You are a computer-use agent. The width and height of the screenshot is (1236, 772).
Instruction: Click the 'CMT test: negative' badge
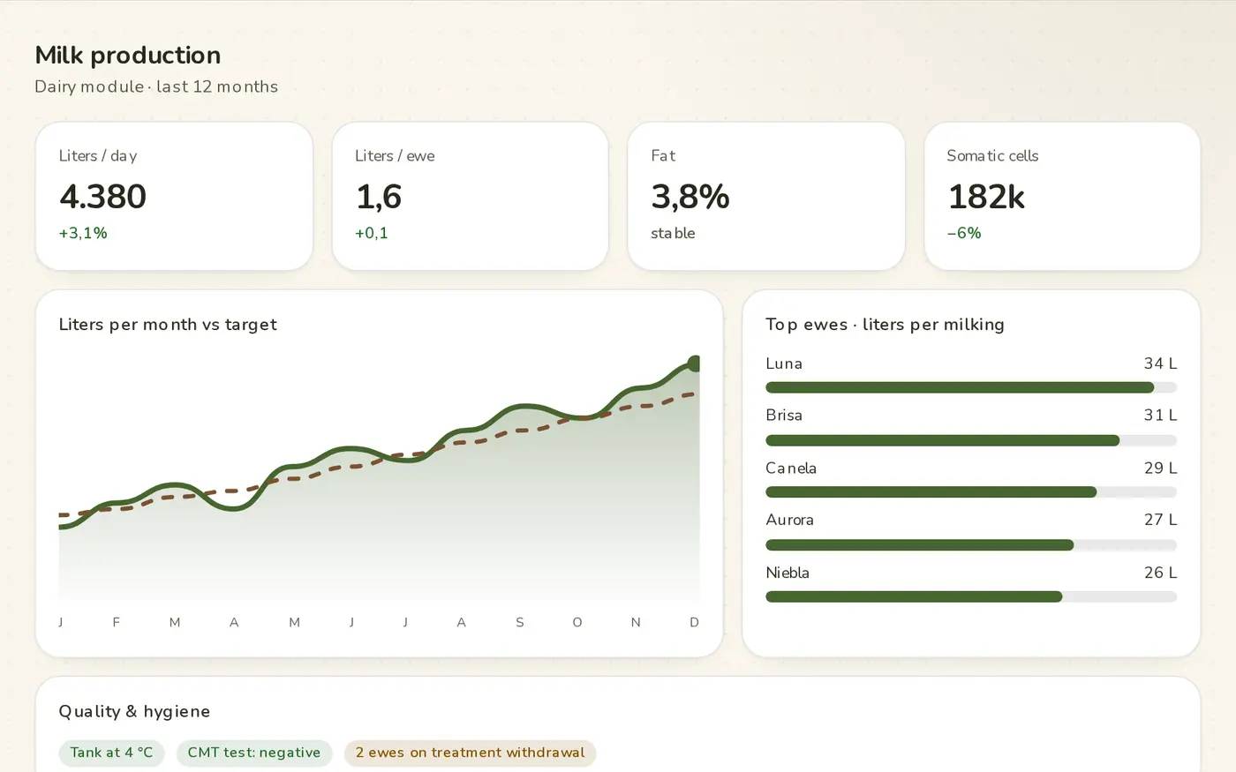254,753
